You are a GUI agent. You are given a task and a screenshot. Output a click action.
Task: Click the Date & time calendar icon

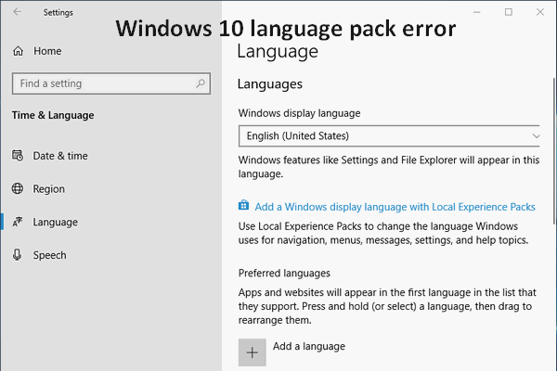tap(18, 156)
